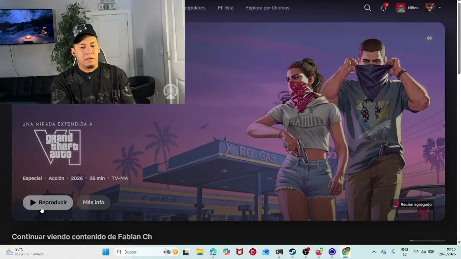The height and width of the screenshot is (259, 461).
Task: Click the account profile avatar
Action: [430, 8]
